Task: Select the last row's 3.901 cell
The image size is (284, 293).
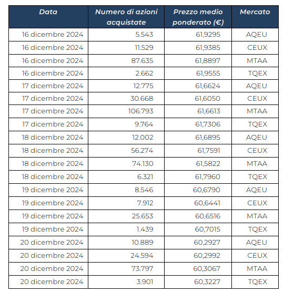Action: [x=126, y=282]
